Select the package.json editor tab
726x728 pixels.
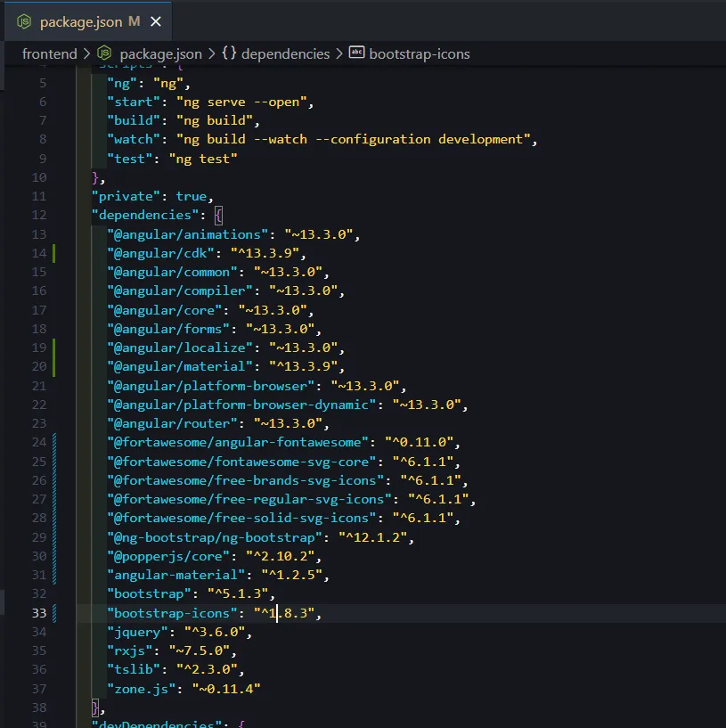[87, 21]
